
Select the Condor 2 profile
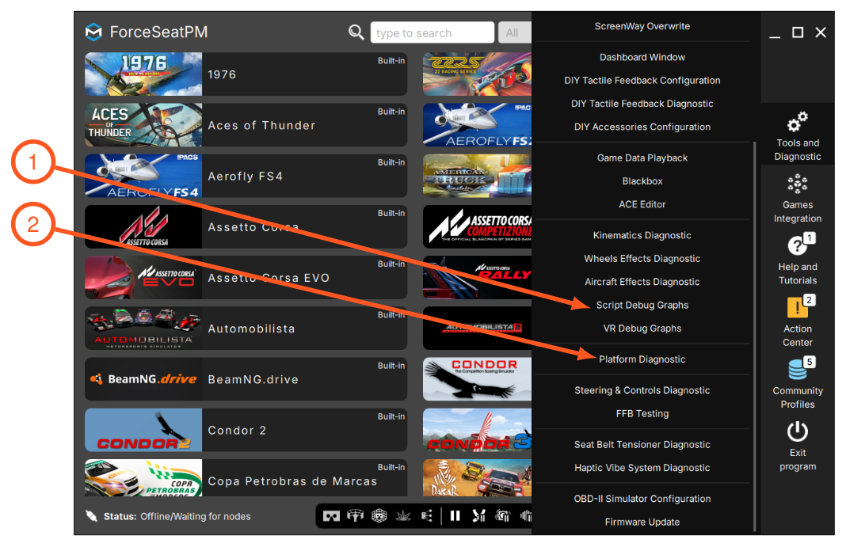[246, 430]
